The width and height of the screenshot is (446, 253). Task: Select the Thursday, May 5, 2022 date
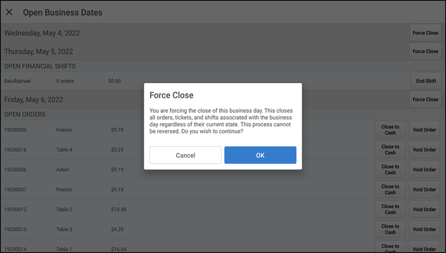click(38, 51)
